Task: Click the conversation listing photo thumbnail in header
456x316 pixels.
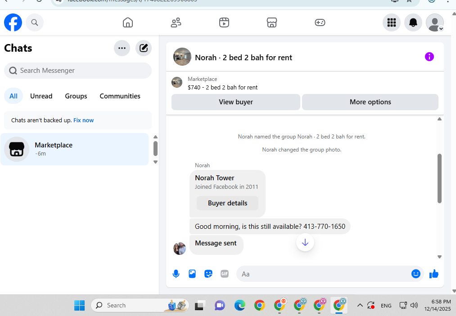Action: (182, 57)
